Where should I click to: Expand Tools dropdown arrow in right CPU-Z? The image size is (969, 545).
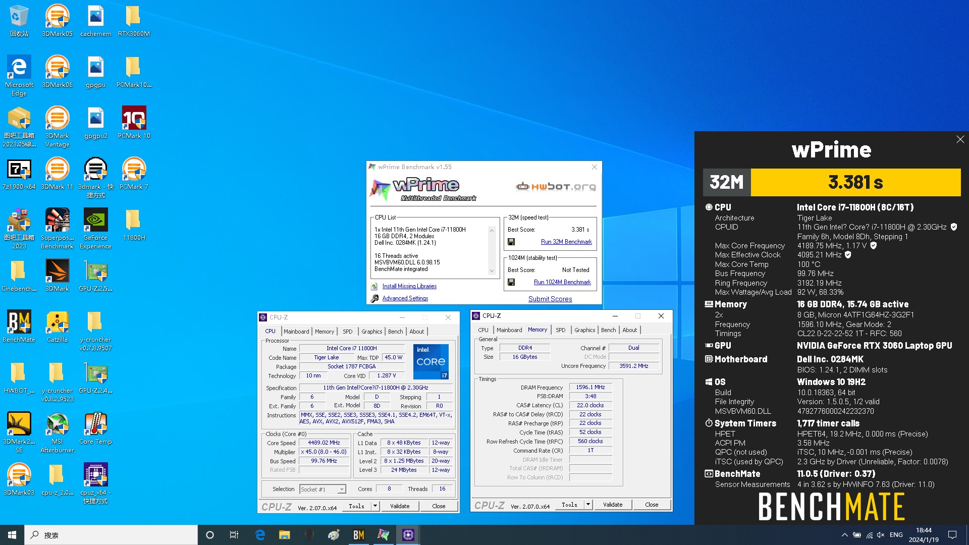tap(588, 505)
